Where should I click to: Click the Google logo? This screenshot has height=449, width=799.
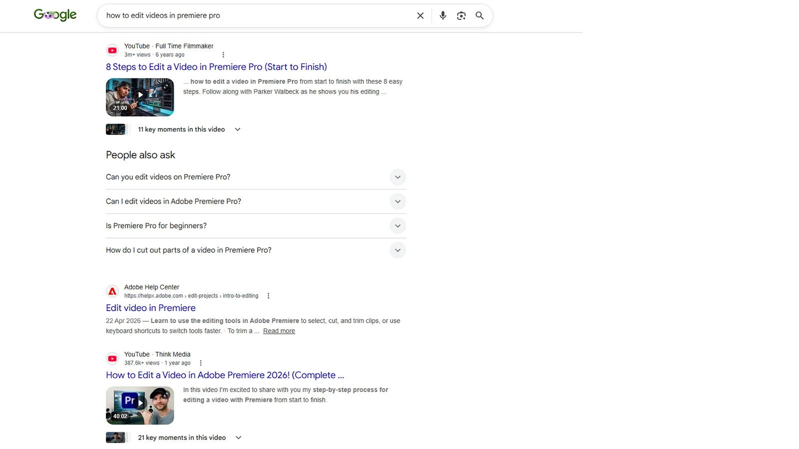(x=55, y=15)
